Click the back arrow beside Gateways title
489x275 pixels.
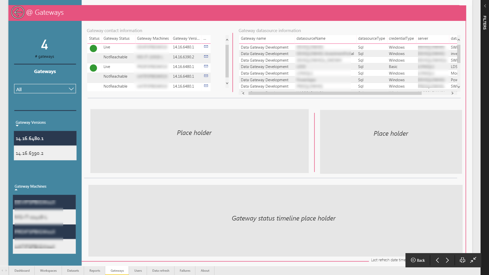(18, 12)
